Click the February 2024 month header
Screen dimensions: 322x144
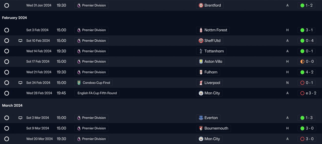tap(14, 18)
